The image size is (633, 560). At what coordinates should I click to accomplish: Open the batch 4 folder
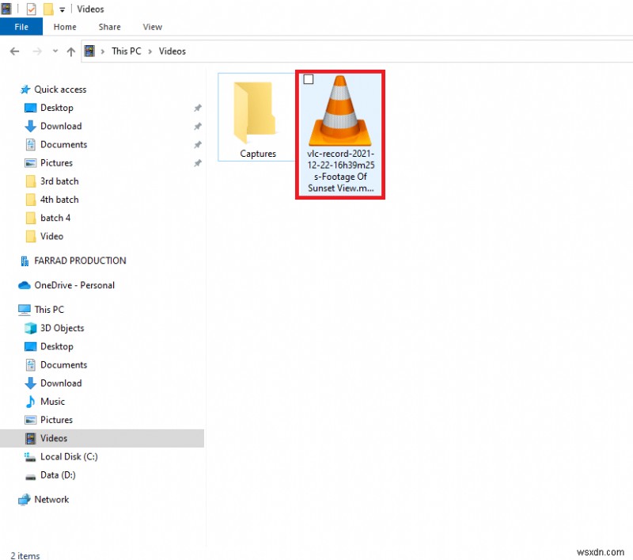55,218
